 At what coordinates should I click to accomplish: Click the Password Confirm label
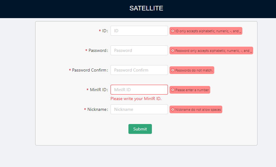pyautogui.click(x=90, y=70)
